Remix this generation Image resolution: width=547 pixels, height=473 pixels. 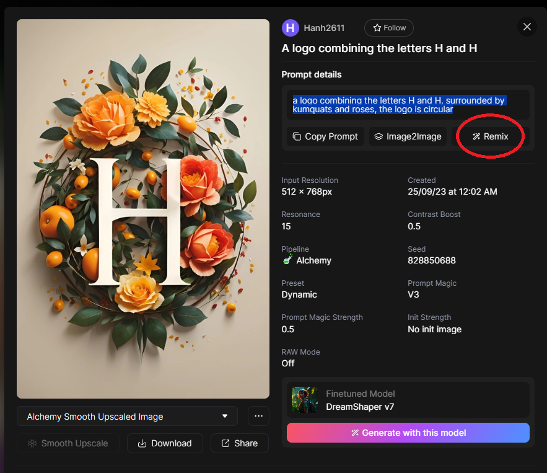point(490,136)
